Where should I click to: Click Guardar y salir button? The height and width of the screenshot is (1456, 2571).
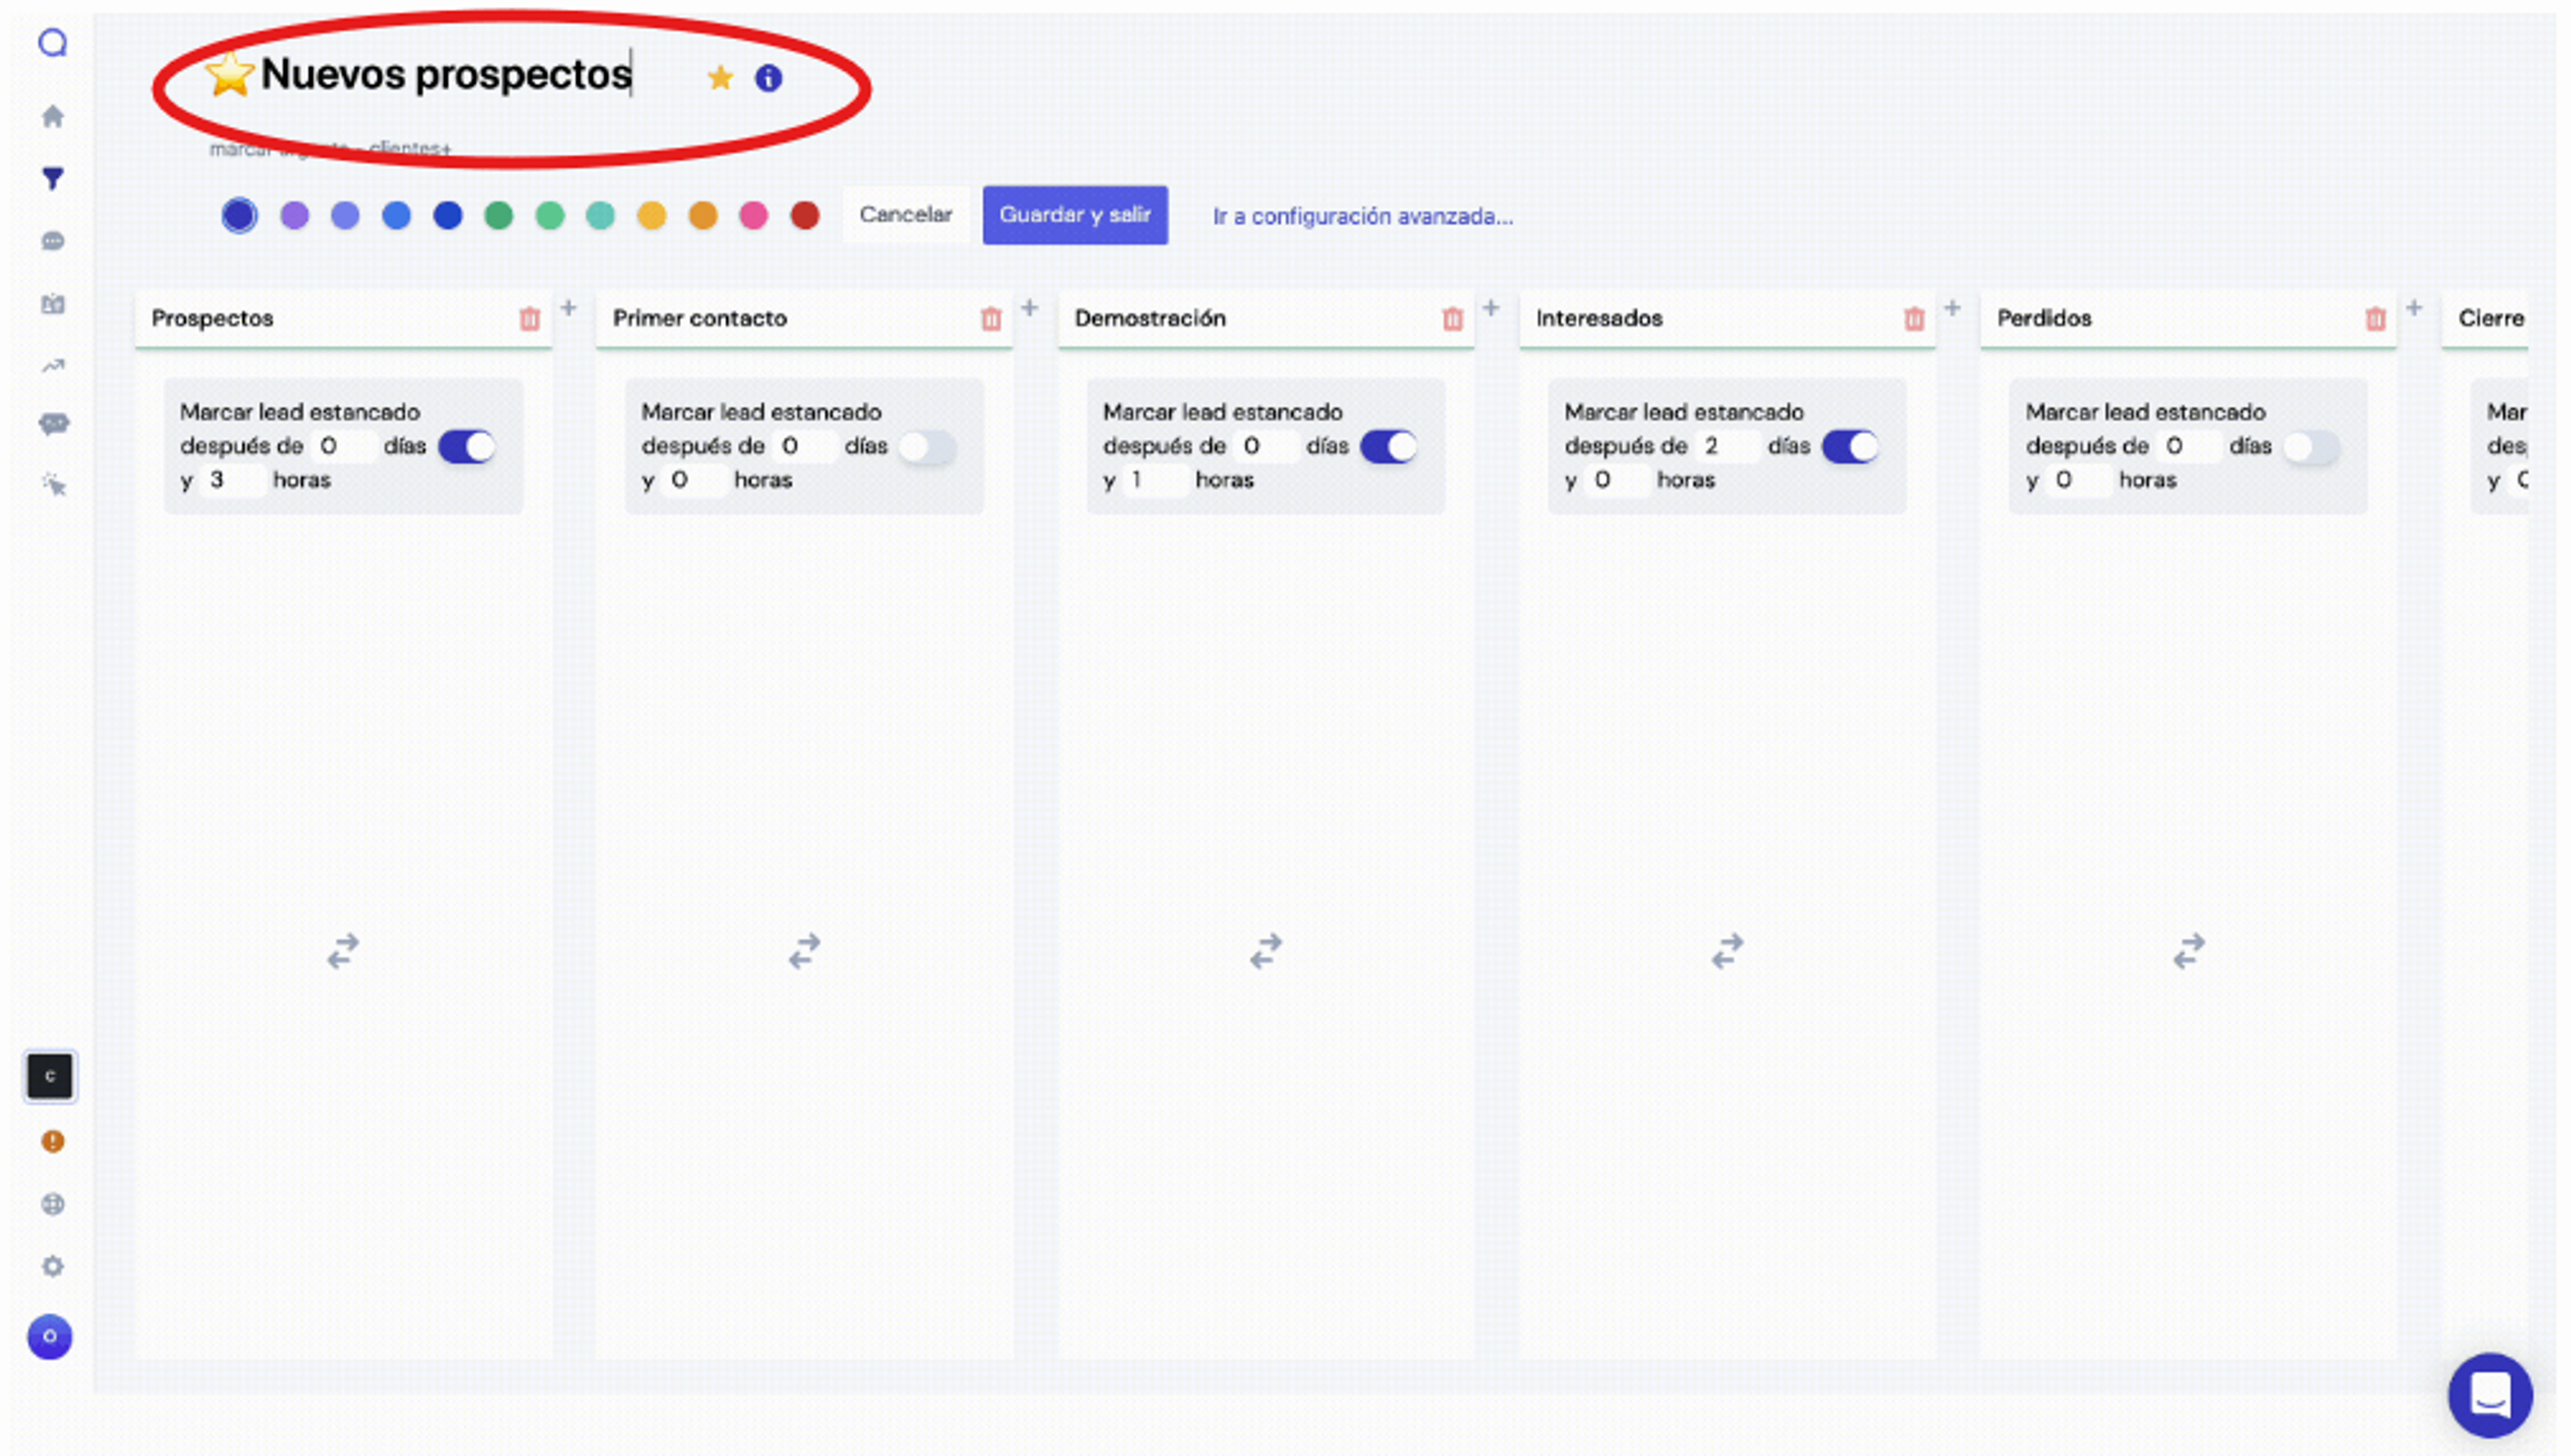click(x=1075, y=215)
